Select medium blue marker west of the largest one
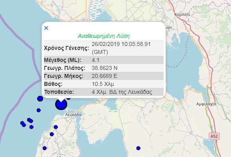This screenshot has height=157, width=231. [x=40, y=99]
